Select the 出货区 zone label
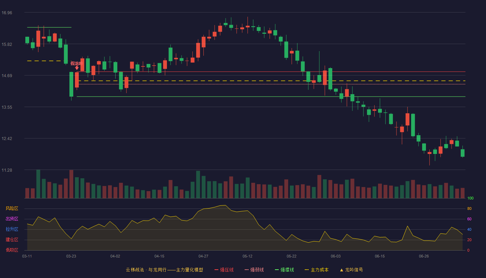 click(12, 219)
